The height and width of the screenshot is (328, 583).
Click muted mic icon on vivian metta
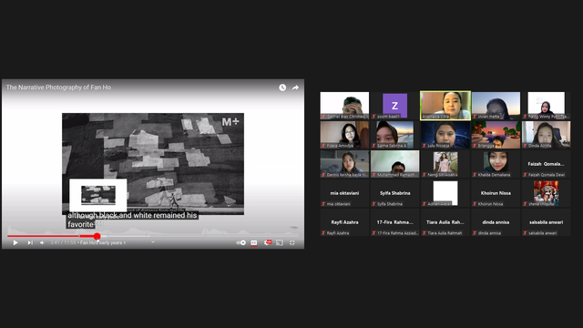click(x=475, y=117)
